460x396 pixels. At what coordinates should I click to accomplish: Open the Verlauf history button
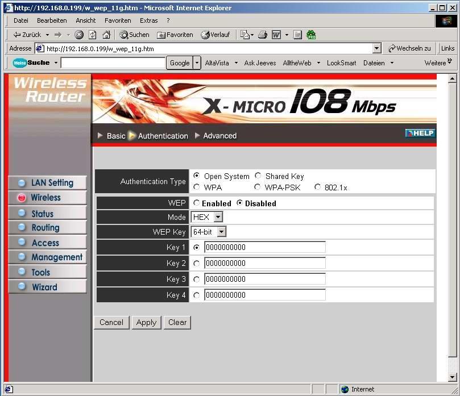tap(216, 35)
